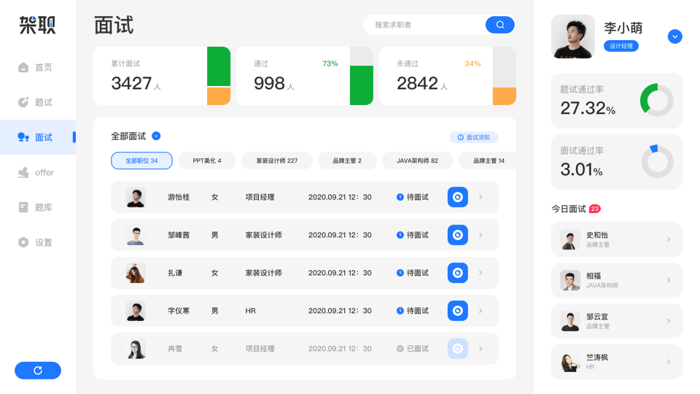Start interview icon for 邹峰茜

tap(458, 235)
